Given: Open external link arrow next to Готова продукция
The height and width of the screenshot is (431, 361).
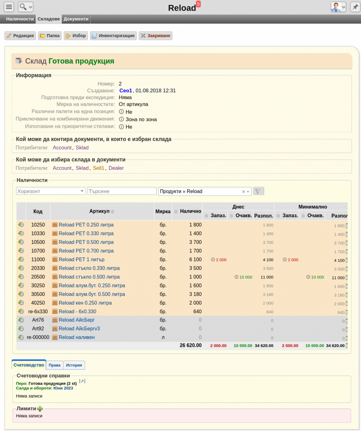Looking at the screenshot, I should 82,381.
